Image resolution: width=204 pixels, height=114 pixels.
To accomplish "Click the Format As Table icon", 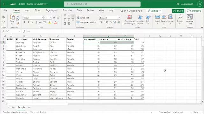I will point(140,17).
